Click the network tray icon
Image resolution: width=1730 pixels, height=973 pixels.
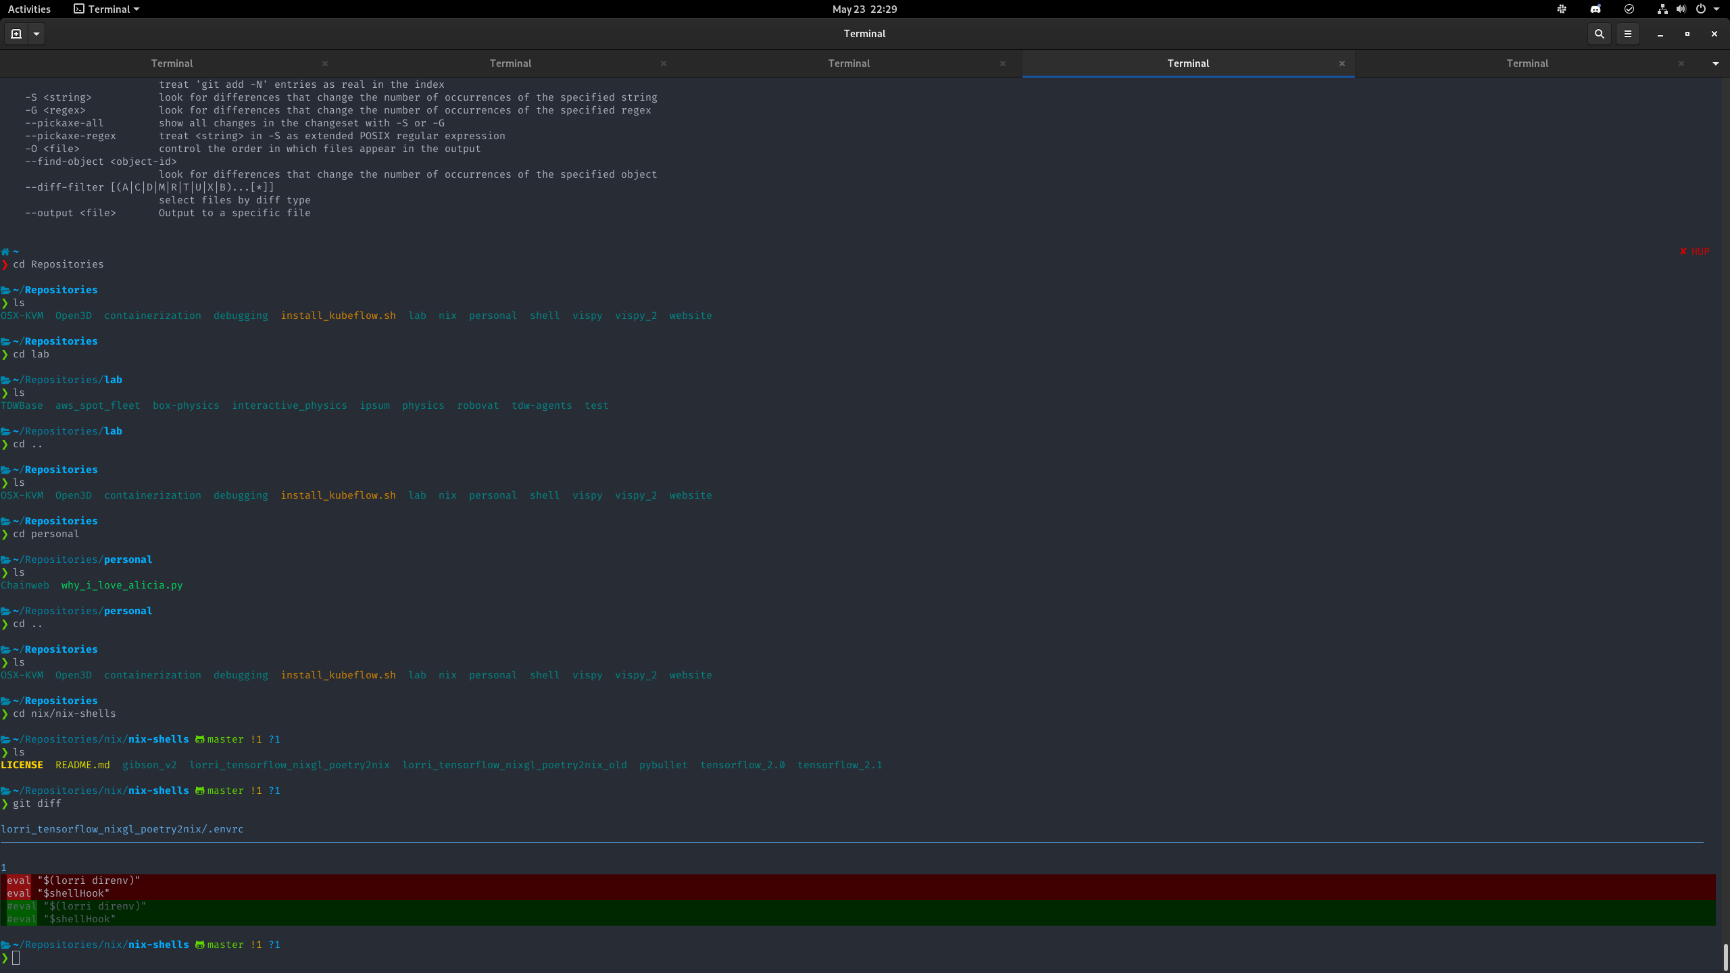tap(1662, 9)
